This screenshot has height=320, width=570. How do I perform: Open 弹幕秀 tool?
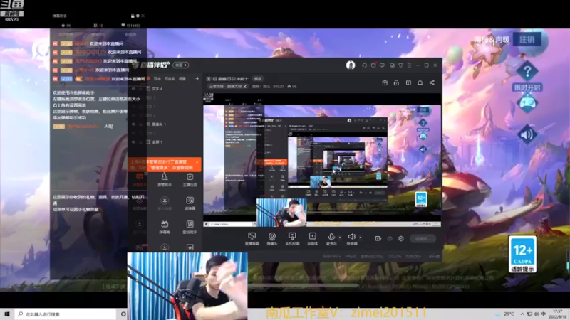pos(165,227)
